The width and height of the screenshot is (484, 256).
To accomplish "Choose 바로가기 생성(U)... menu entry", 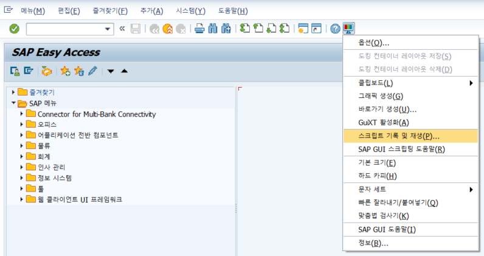I will click(x=410, y=109).
